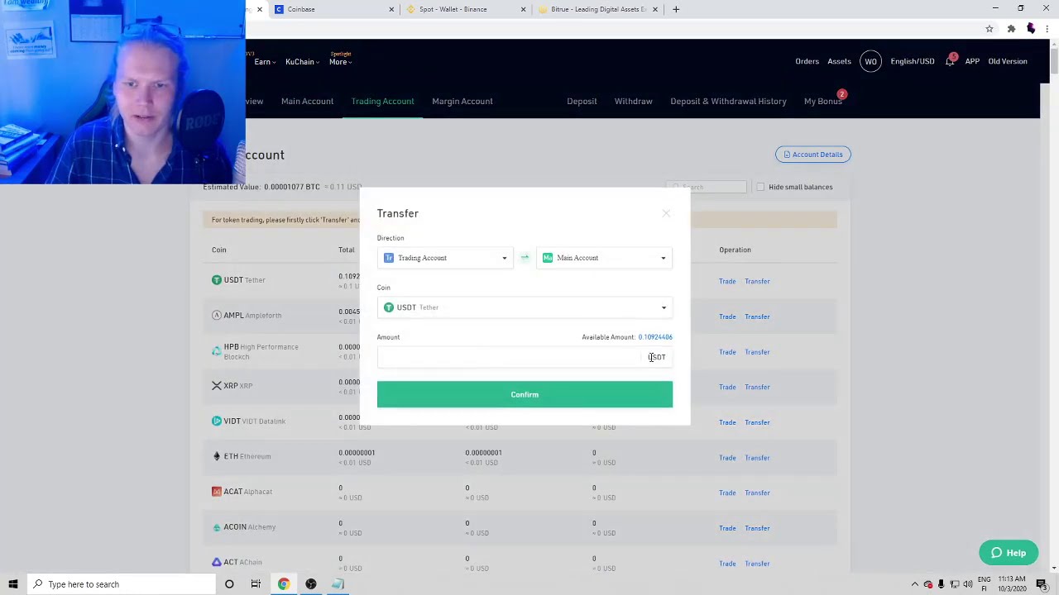Expand the More menu

(339, 62)
